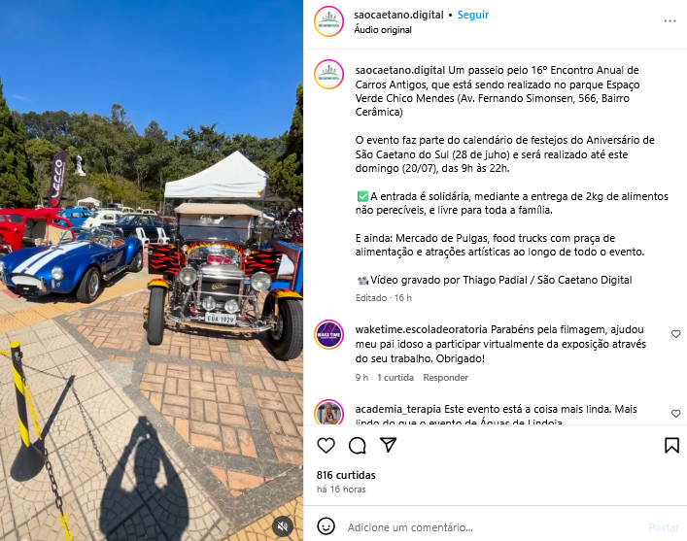View who liked via 816 curtidas
The height and width of the screenshot is (541, 687).
(x=346, y=475)
